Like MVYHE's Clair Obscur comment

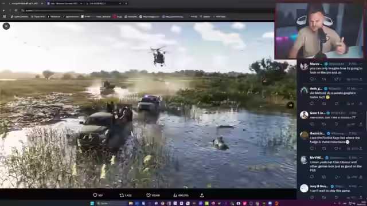pyautogui.click(x=337, y=177)
